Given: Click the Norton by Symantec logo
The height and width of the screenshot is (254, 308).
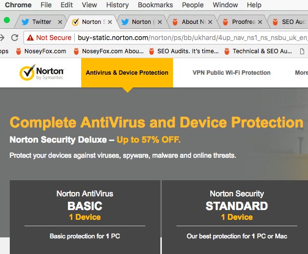Looking at the screenshot, I should pyautogui.click(x=42, y=72).
